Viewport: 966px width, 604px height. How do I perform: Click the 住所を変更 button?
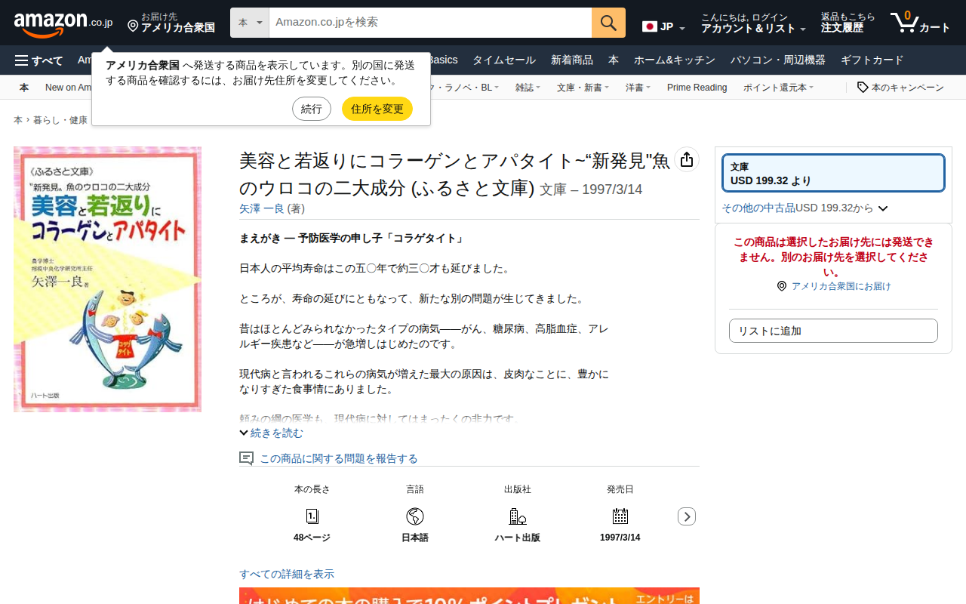(377, 109)
